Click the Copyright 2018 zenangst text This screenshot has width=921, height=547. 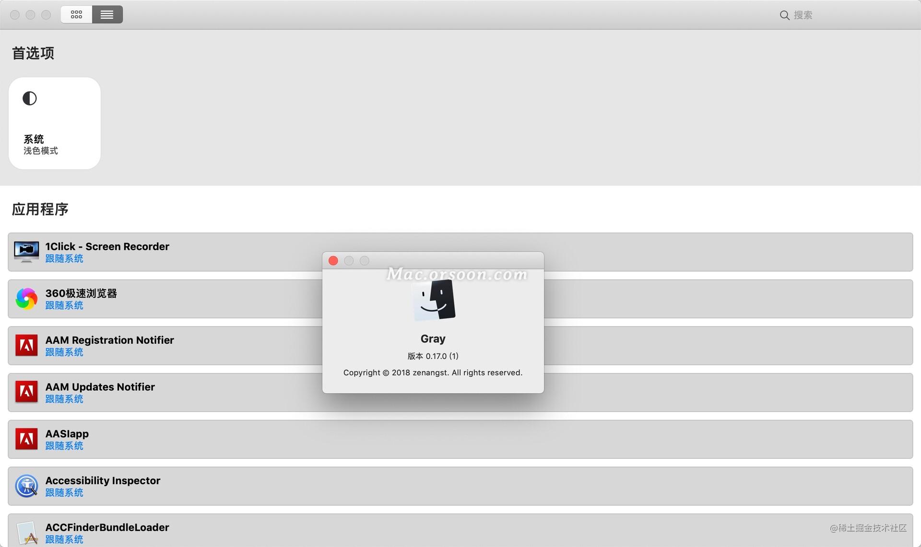click(x=433, y=373)
